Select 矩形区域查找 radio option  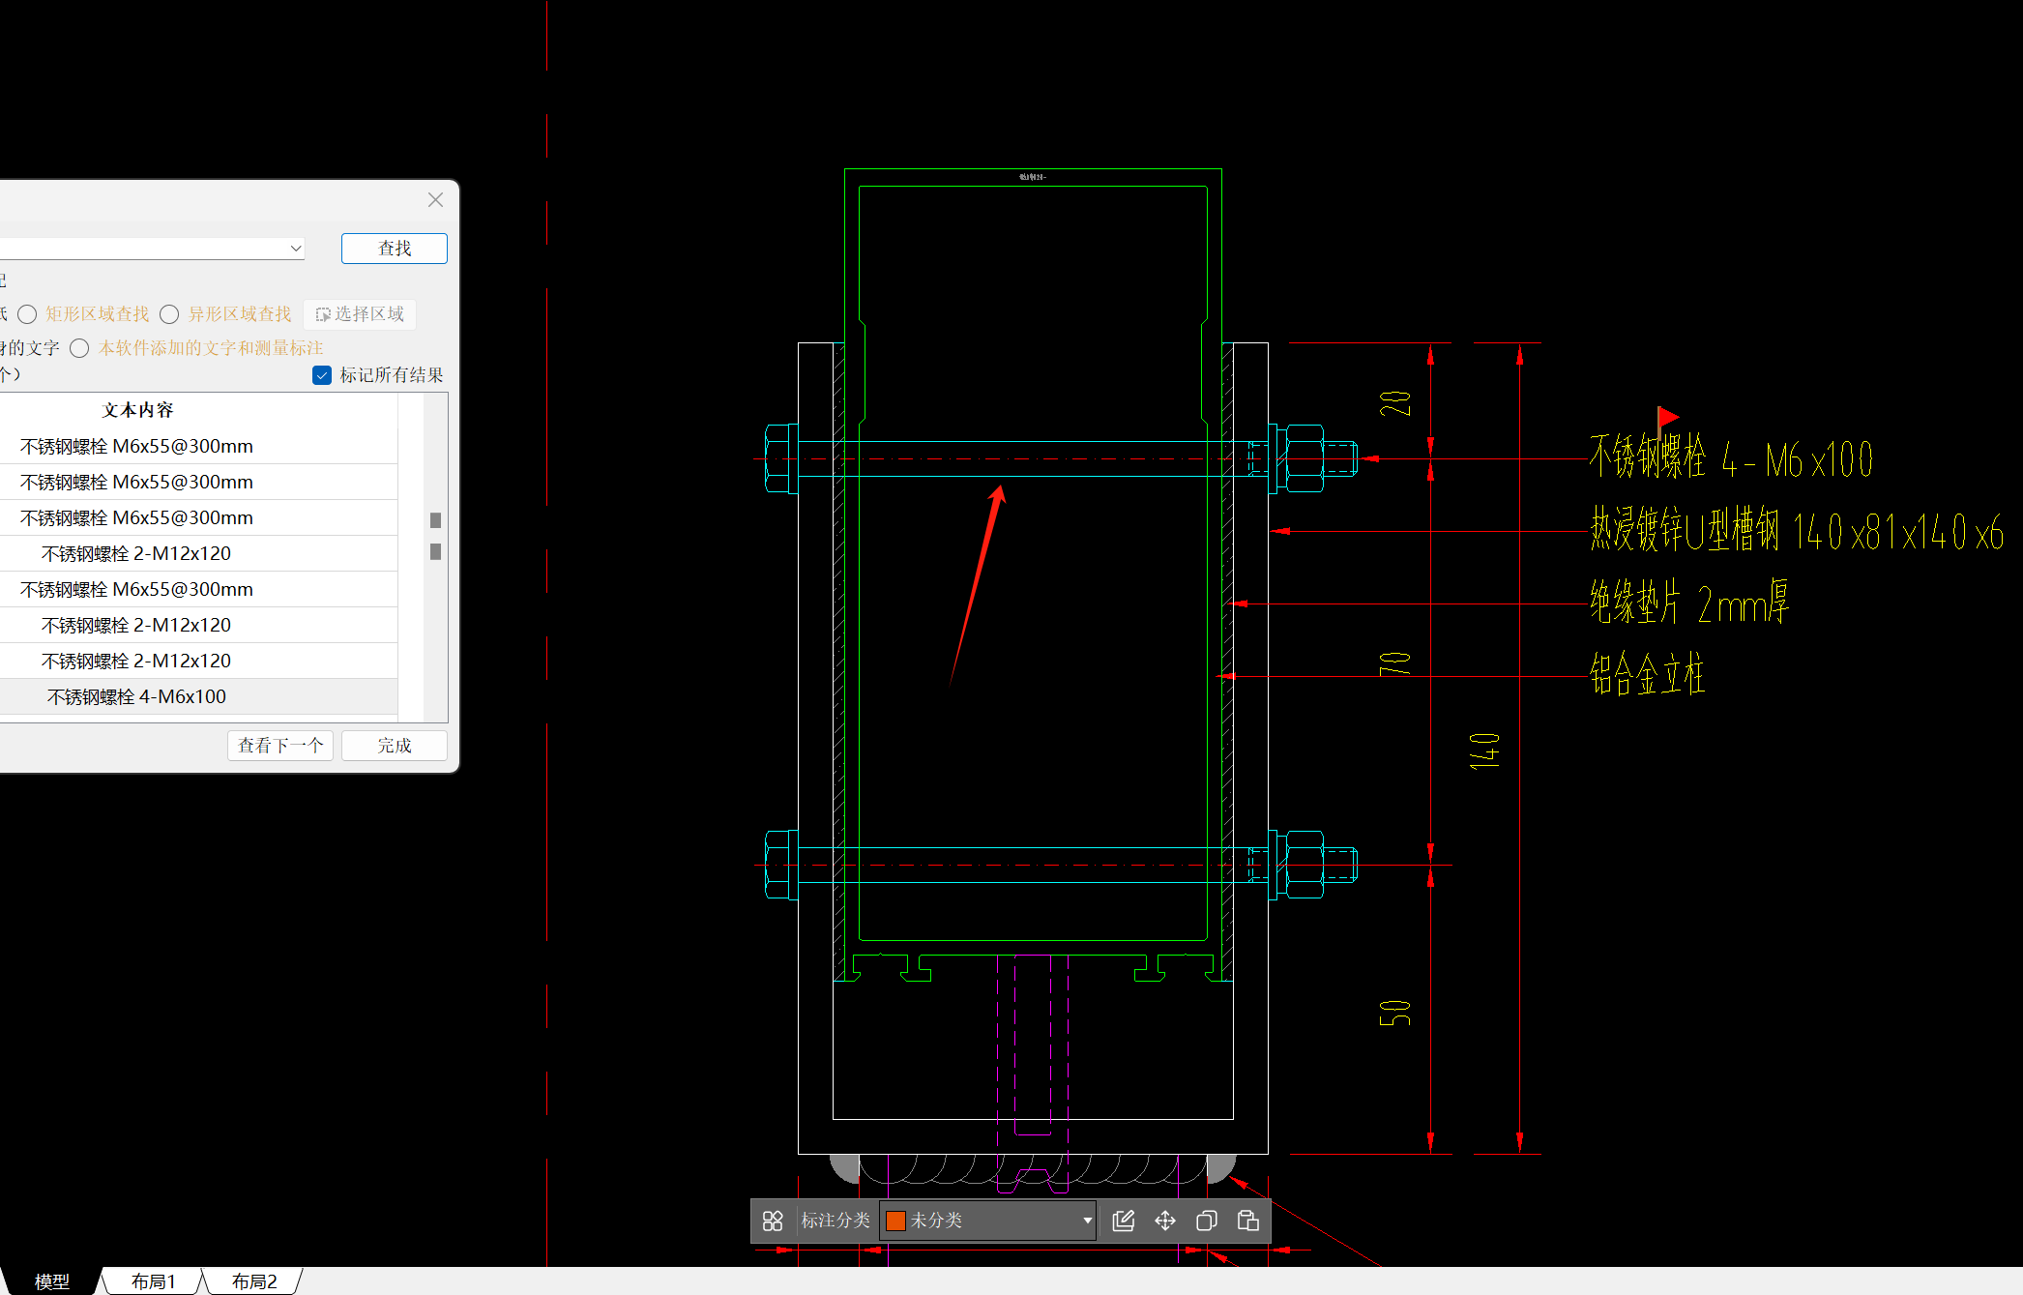28,314
